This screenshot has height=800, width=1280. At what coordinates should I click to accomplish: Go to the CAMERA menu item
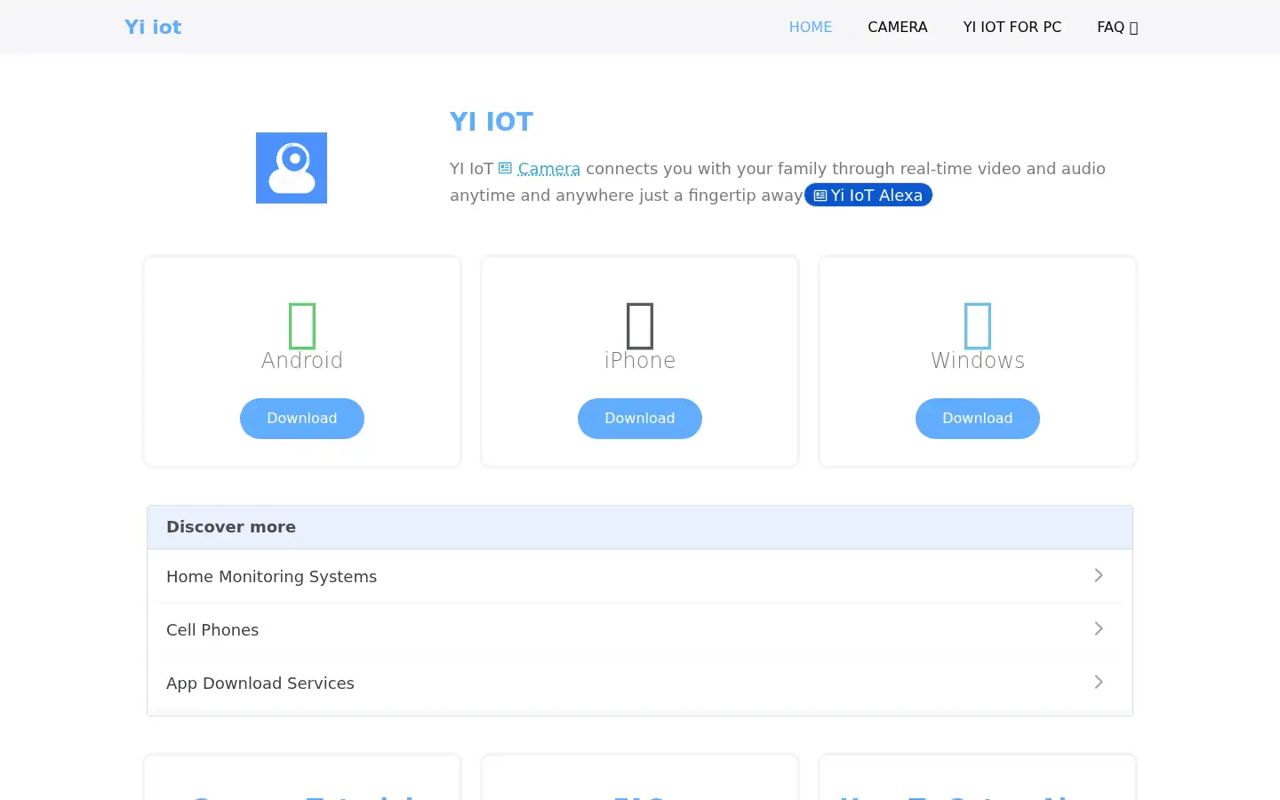[898, 27]
